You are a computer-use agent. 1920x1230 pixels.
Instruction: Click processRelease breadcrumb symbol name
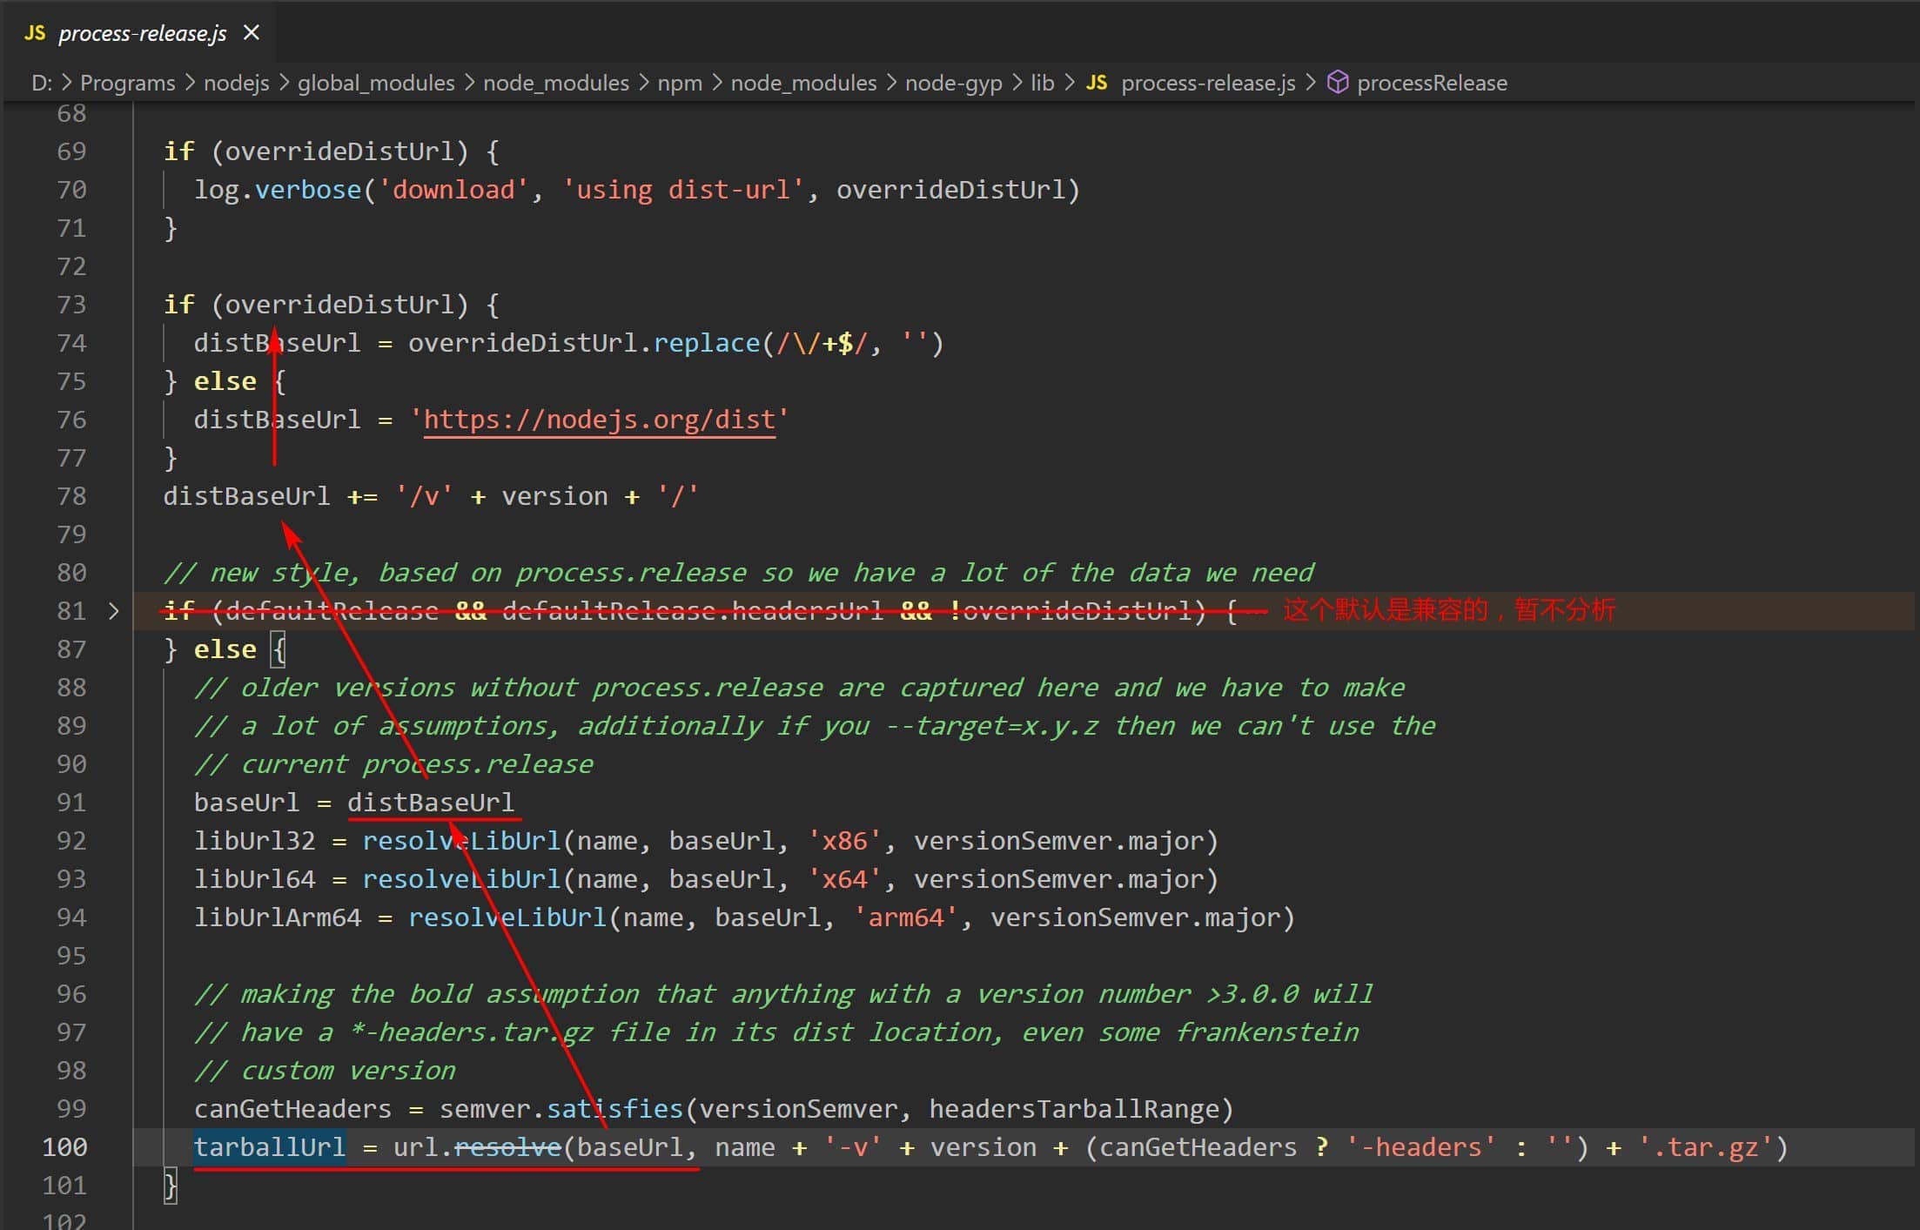tap(1432, 83)
